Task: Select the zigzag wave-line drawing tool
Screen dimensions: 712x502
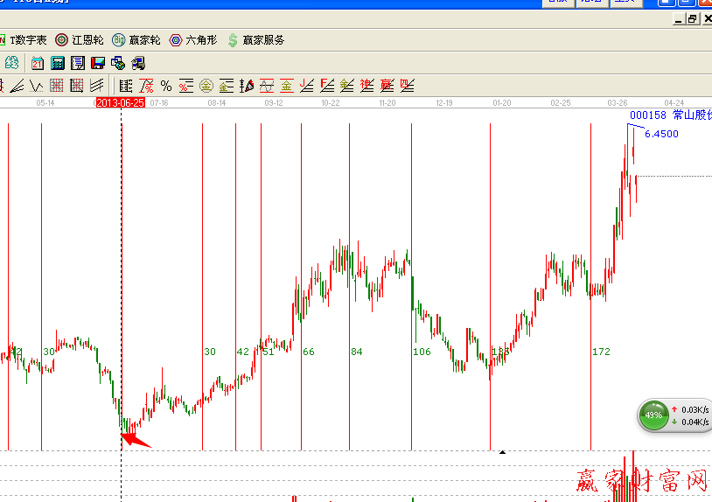Action: tap(37, 86)
